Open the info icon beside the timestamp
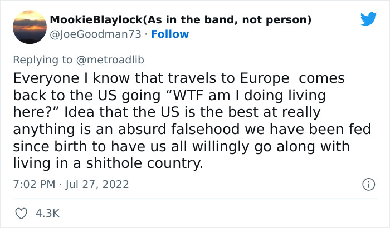 (x=368, y=184)
